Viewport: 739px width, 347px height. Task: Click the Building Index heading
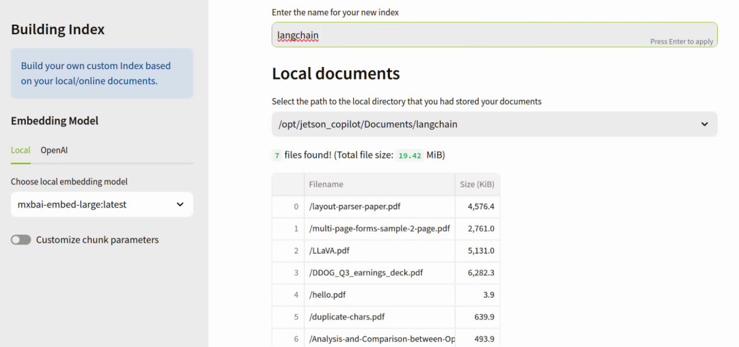tap(57, 29)
